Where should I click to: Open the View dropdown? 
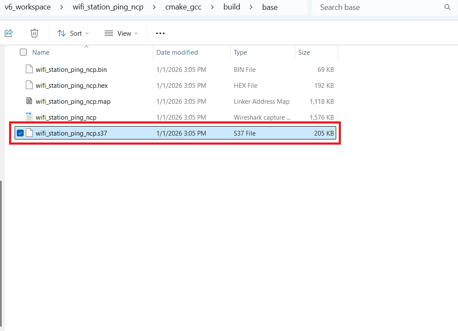coord(121,33)
